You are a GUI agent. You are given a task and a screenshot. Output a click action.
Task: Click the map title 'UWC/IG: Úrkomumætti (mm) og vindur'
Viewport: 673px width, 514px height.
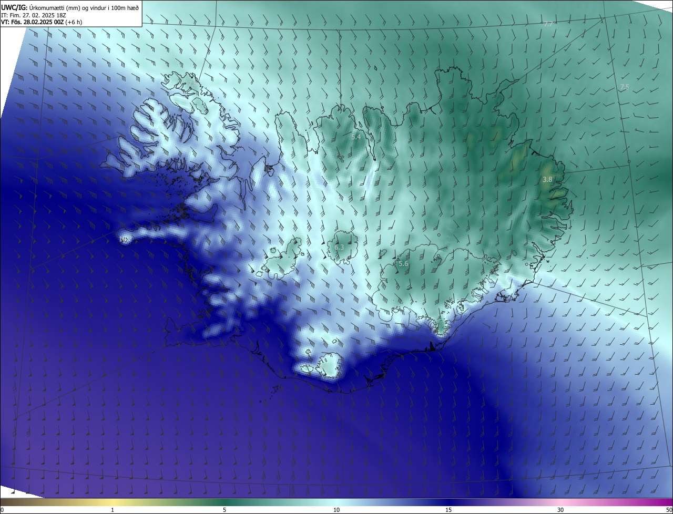click(x=70, y=7)
